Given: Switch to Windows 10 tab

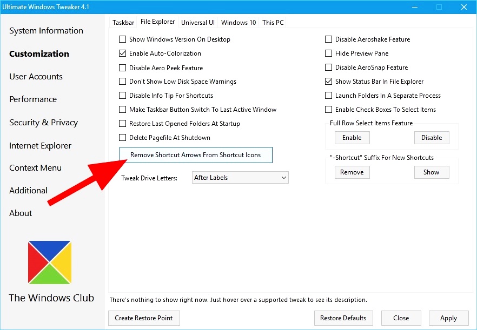Looking at the screenshot, I should click(239, 23).
